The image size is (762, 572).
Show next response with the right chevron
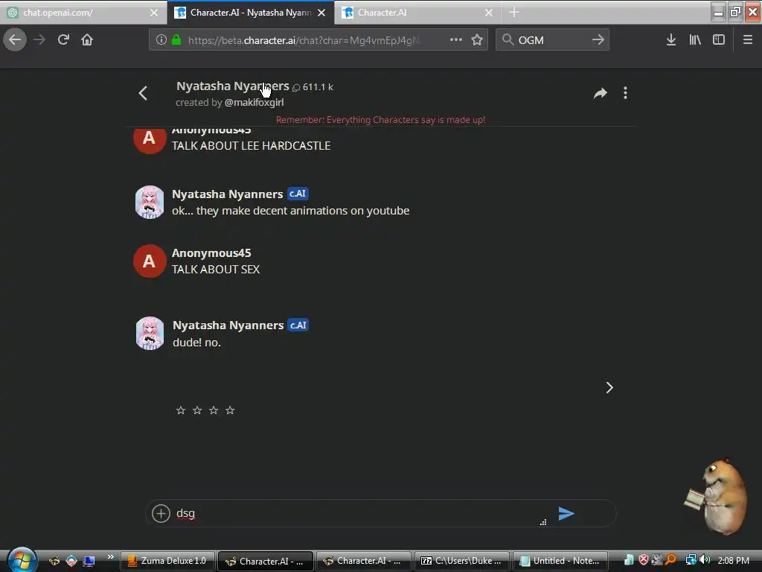[609, 387]
